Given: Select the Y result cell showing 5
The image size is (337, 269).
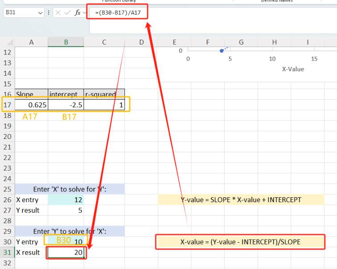Looking at the screenshot, I should [x=66, y=210].
